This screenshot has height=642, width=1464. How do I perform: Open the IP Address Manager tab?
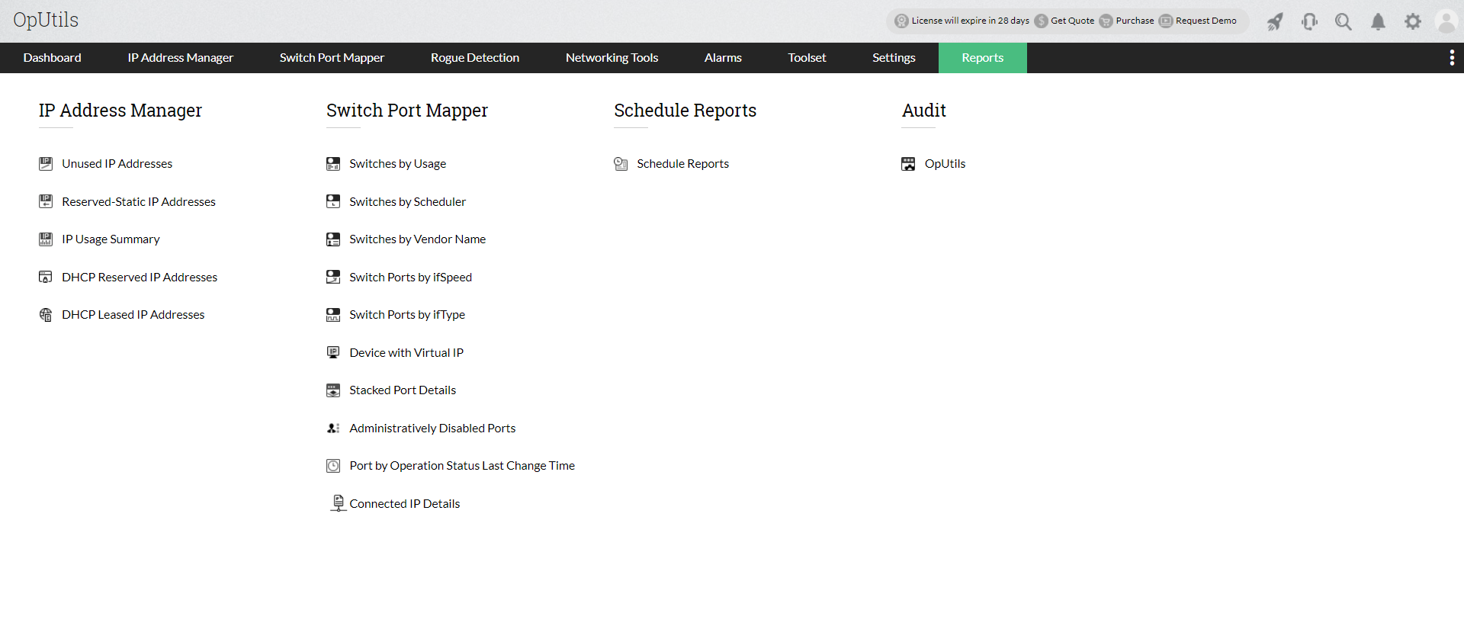[x=181, y=58]
